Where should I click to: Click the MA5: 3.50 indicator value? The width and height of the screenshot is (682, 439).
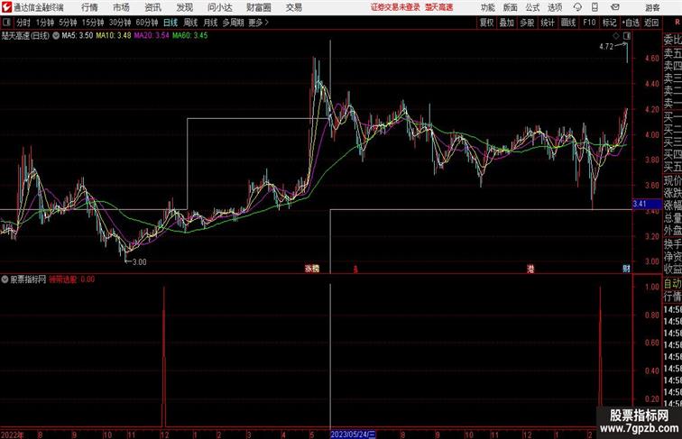click(77, 36)
